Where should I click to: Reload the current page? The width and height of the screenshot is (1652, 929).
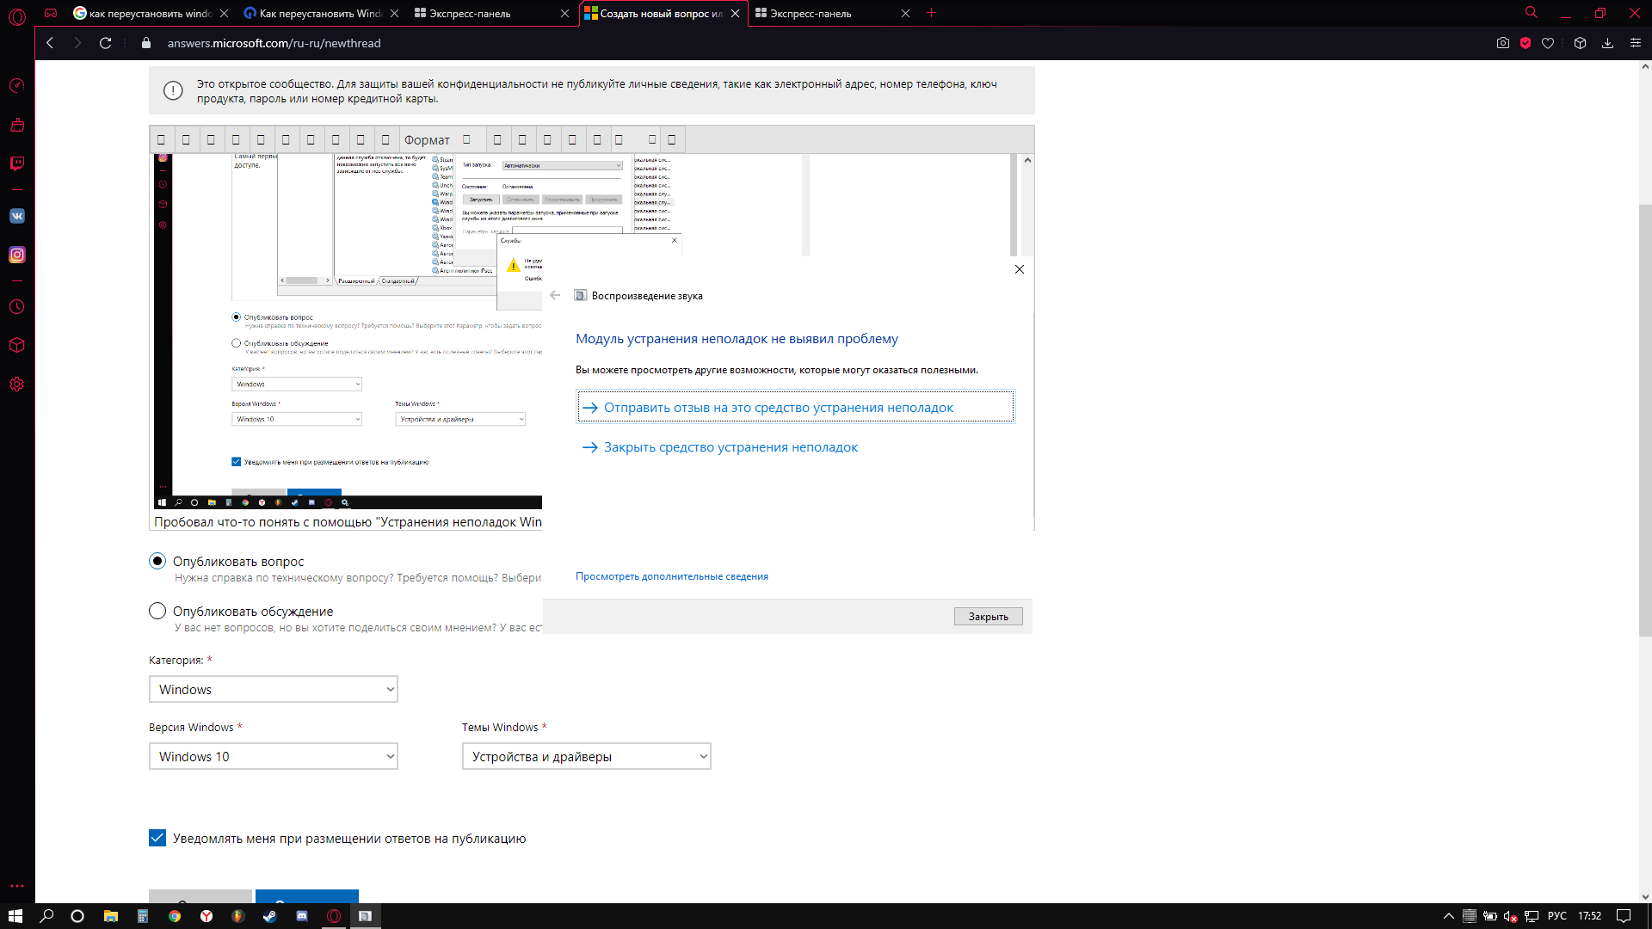[x=106, y=43]
